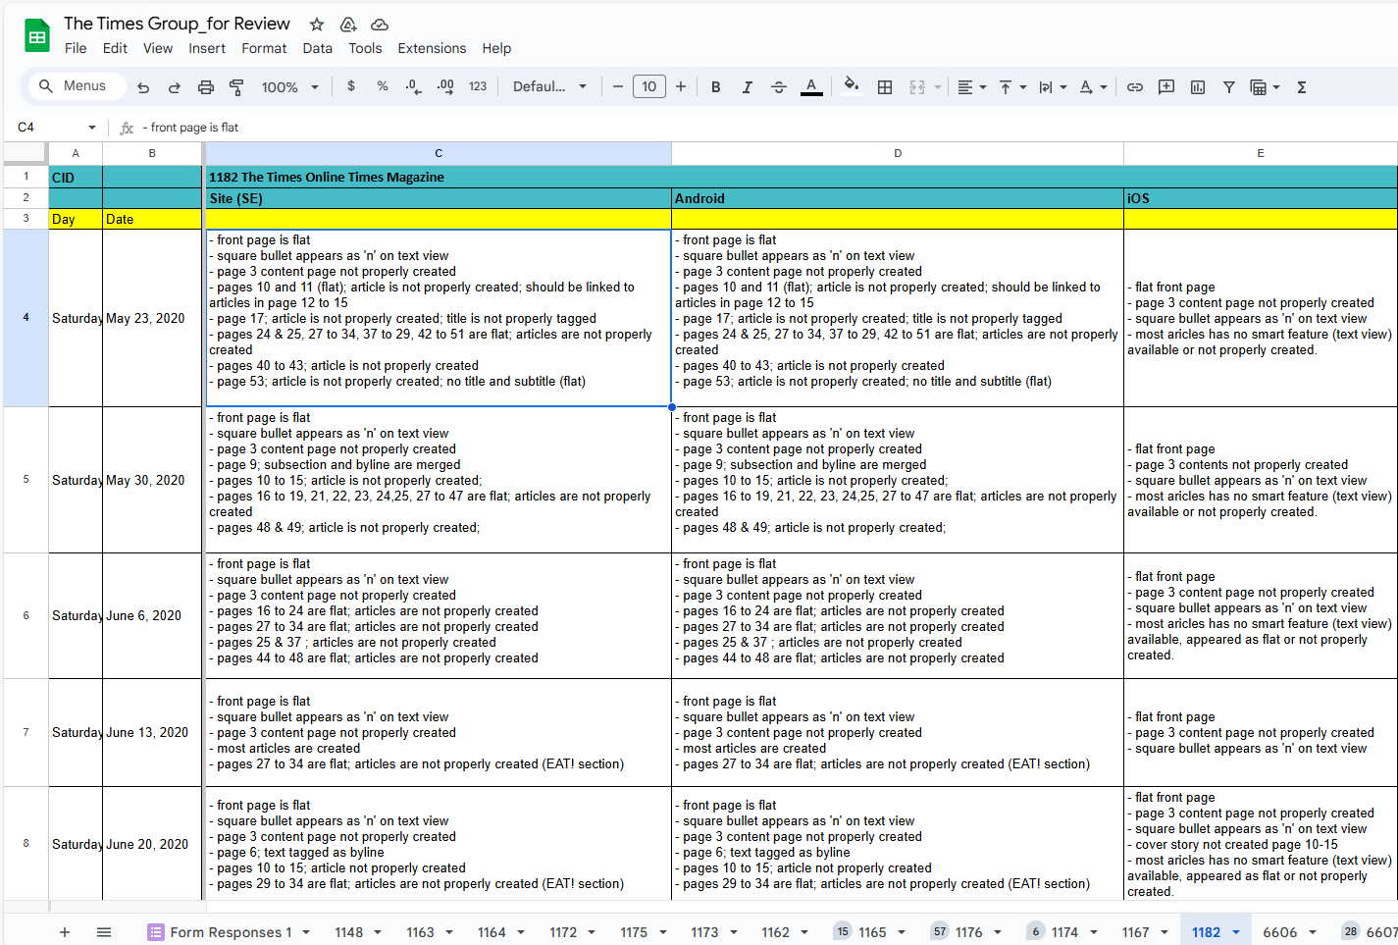Open more number formats 123
1398x945 pixels.
478,86
